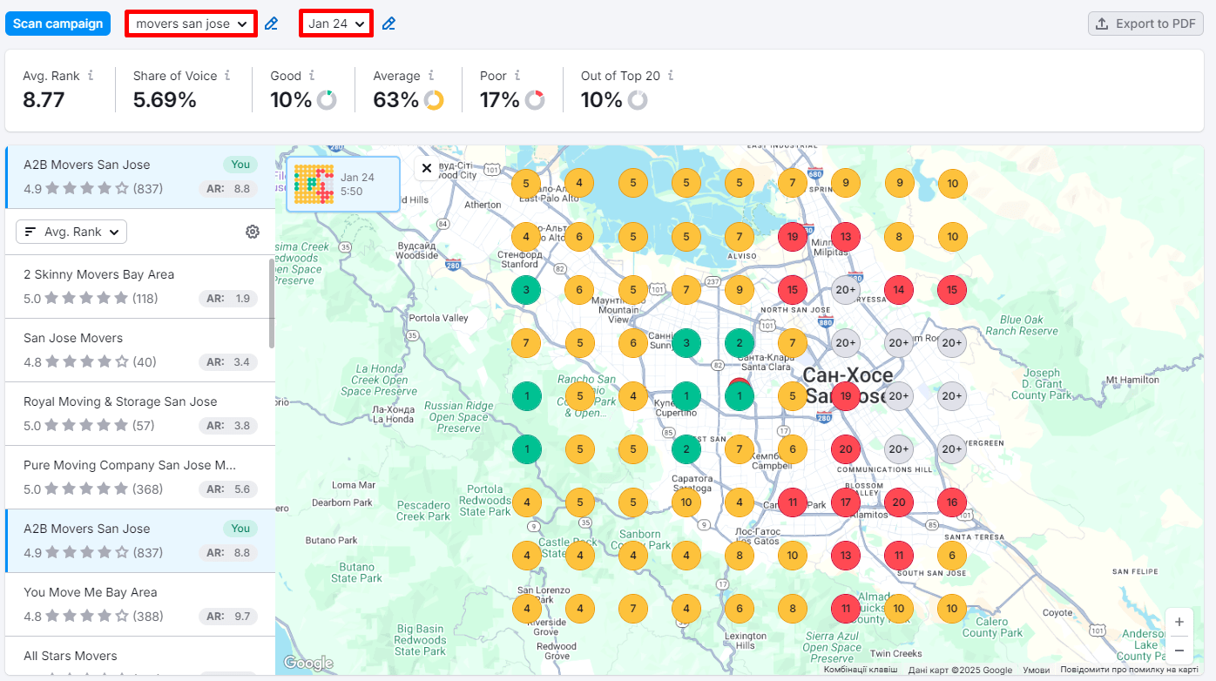
Task: Select 2 Skinny Movers Bay Area competitor
Action: [x=140, y=287]
